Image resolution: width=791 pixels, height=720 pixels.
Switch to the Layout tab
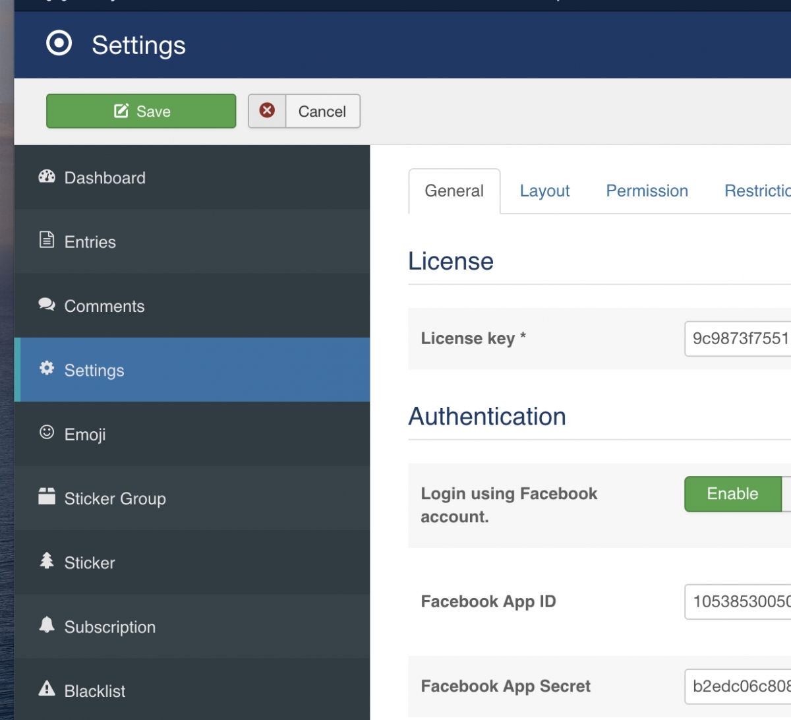click(x=544, y=191)
